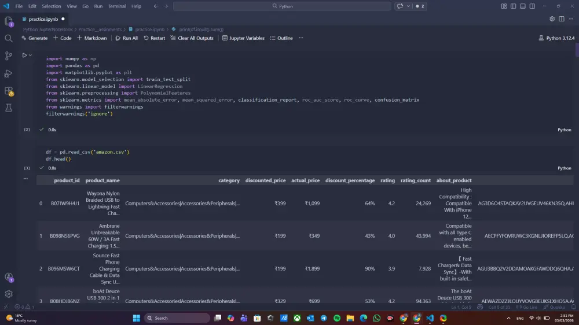This screenshot has width=579, height=325.
Task: Open the overflow menu in notebook toolbar
Action: click(x=301, y=38)
